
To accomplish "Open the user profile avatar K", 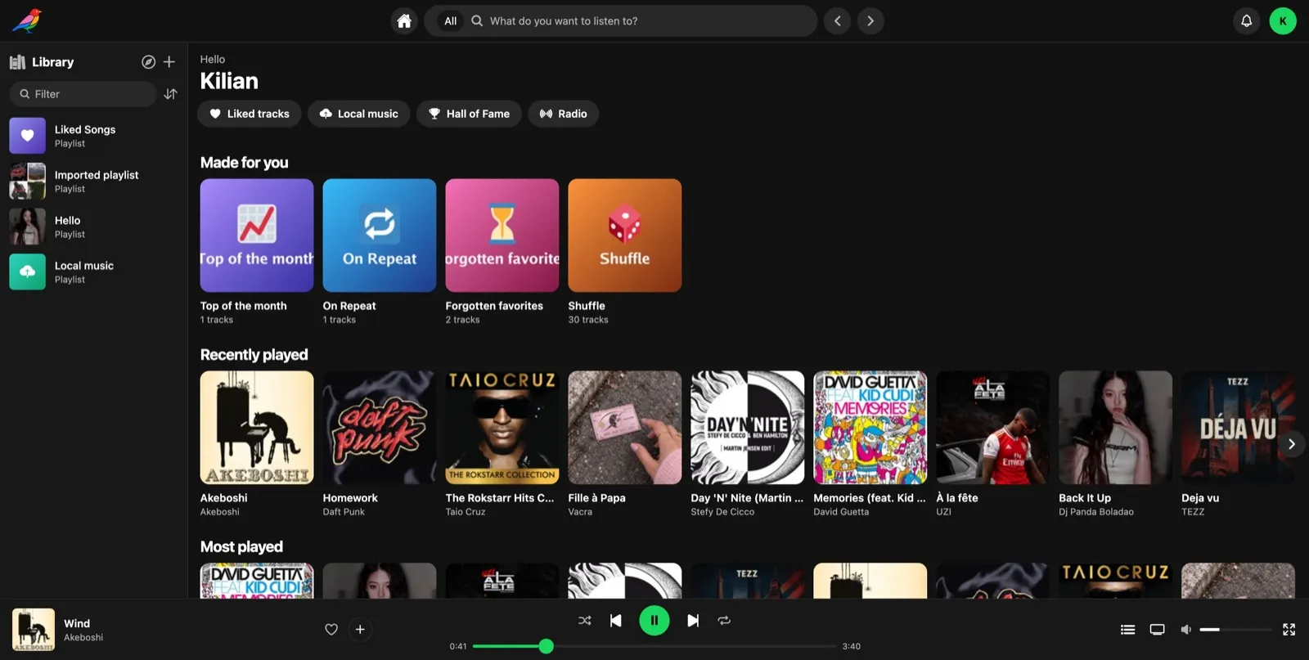I will pyautogui.click(x=1283, y=21).
